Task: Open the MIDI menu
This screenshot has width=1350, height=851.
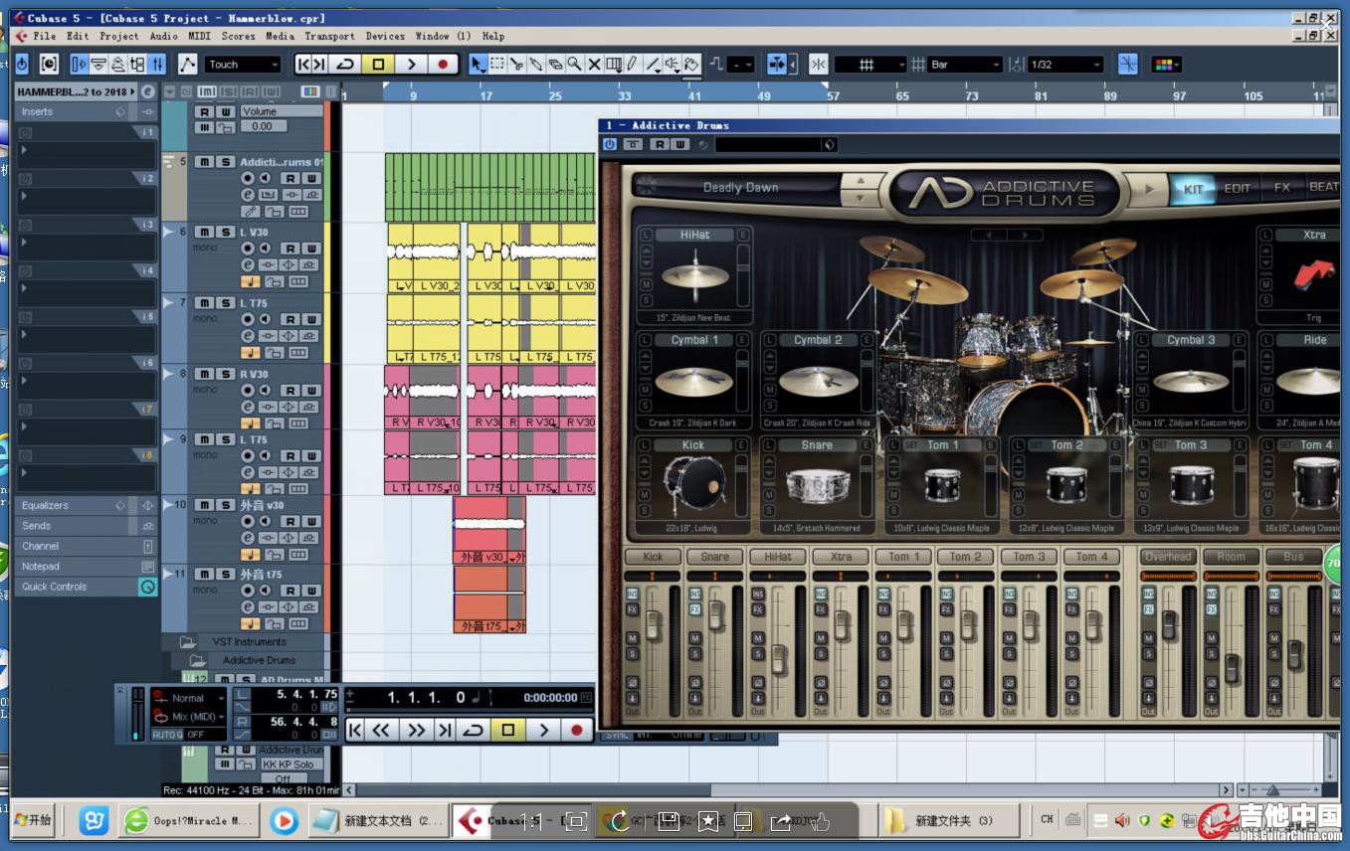Action: coord(199,36)
